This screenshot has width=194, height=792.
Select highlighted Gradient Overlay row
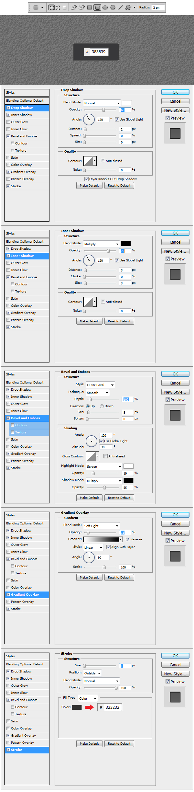tap(27, 595)
